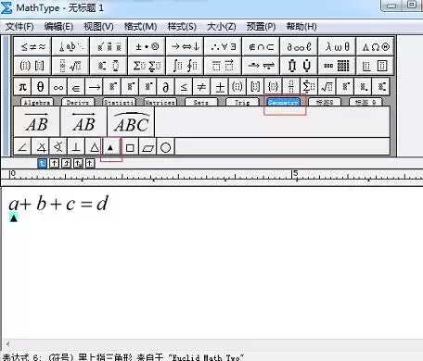Open the summation templates palette
The image size is (423, 361).
click(147, 66)
